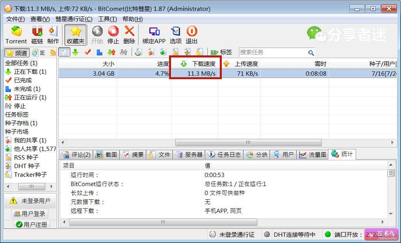Image resolution: width=401 pixels, height=243 pixels.
Task: Click the clock torrent archive filter icon
Action: tap(138, 52)
